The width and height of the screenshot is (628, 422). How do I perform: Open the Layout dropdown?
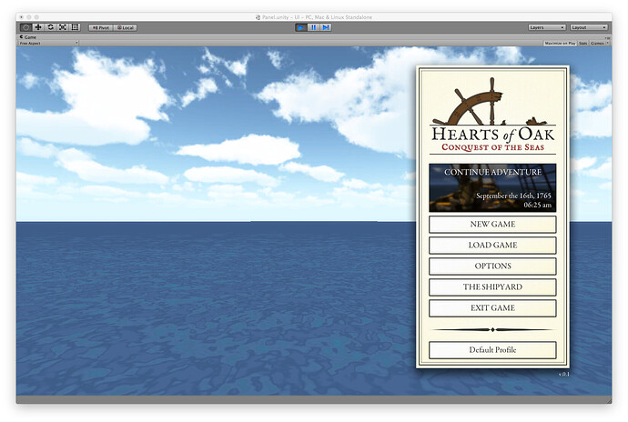click(589, 27)
